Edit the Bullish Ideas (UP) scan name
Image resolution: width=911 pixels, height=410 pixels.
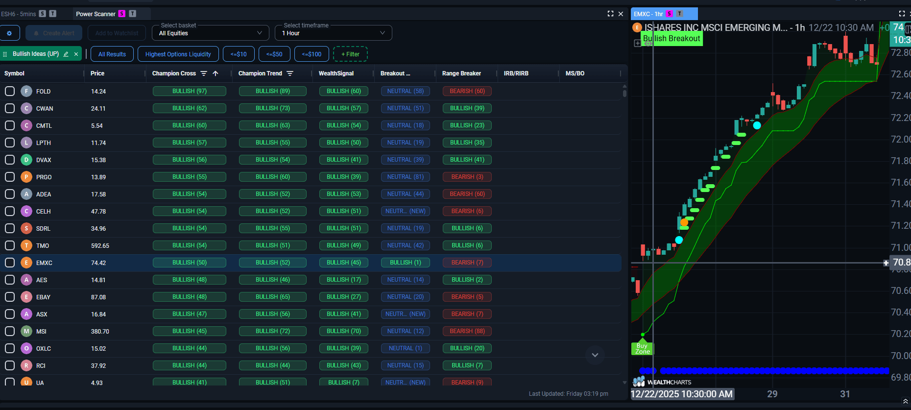[x=66, y=54]
